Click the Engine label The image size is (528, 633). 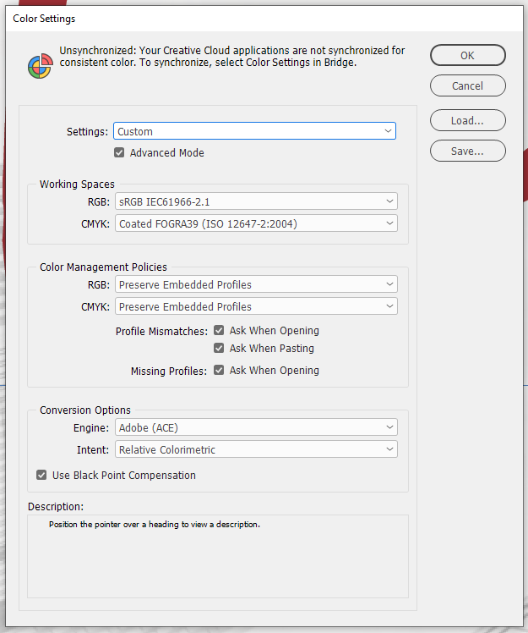[x=91, y=428]
